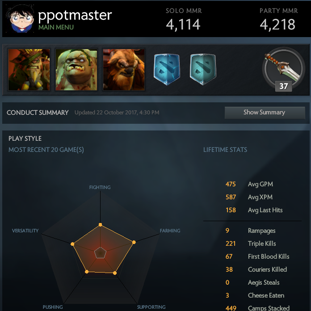311x311 pixels.
Task: Click the Versatility point on radar chart
Action: pyautogui.click(x=72, y=244)
